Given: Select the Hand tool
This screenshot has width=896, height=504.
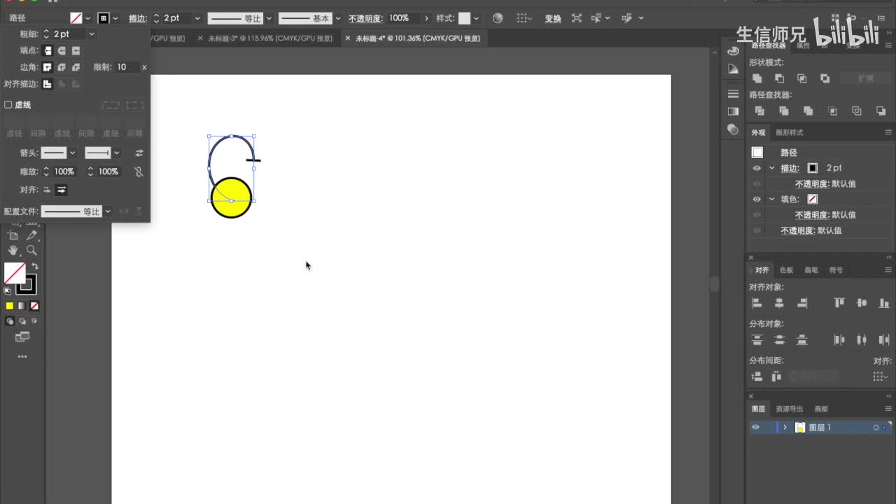Looking at the screenshot, I should [x=13, y=251].
